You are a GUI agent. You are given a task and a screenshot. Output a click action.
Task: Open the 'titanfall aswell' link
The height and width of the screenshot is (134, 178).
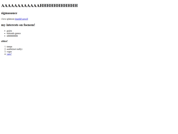[21, 19]
